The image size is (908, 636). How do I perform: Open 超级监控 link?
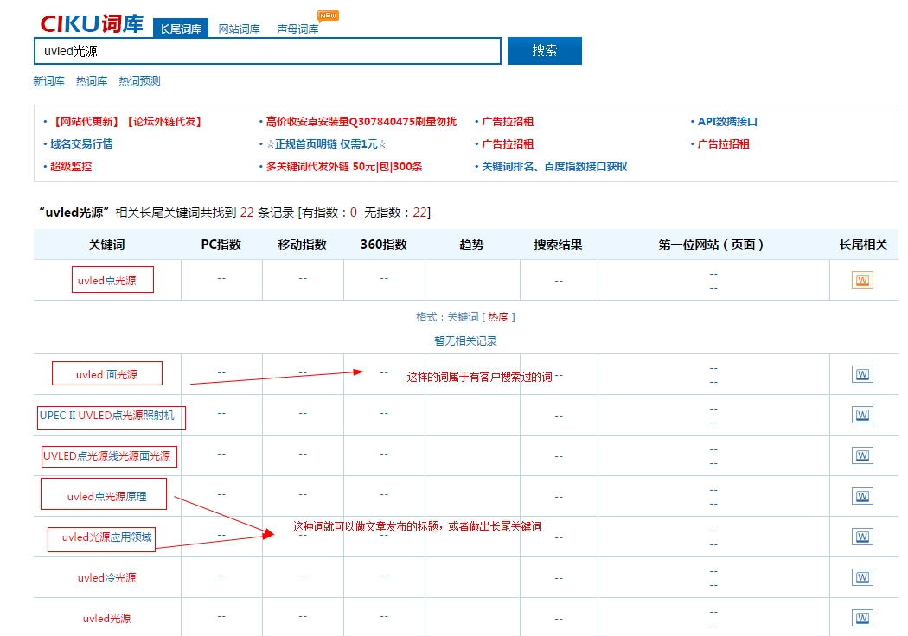[71, 167]
